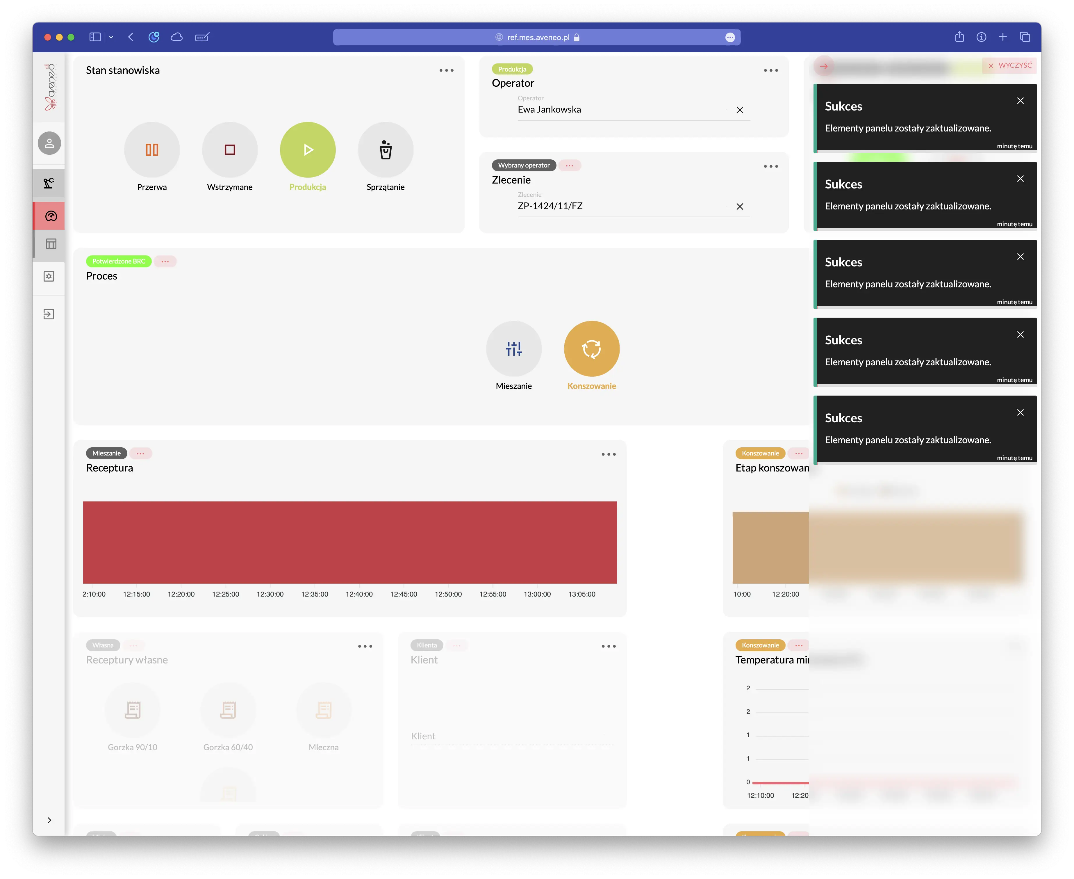Click the red Receptura timeline bar
The height and width of the screenshot is (879, 1074).
point(350,542)
